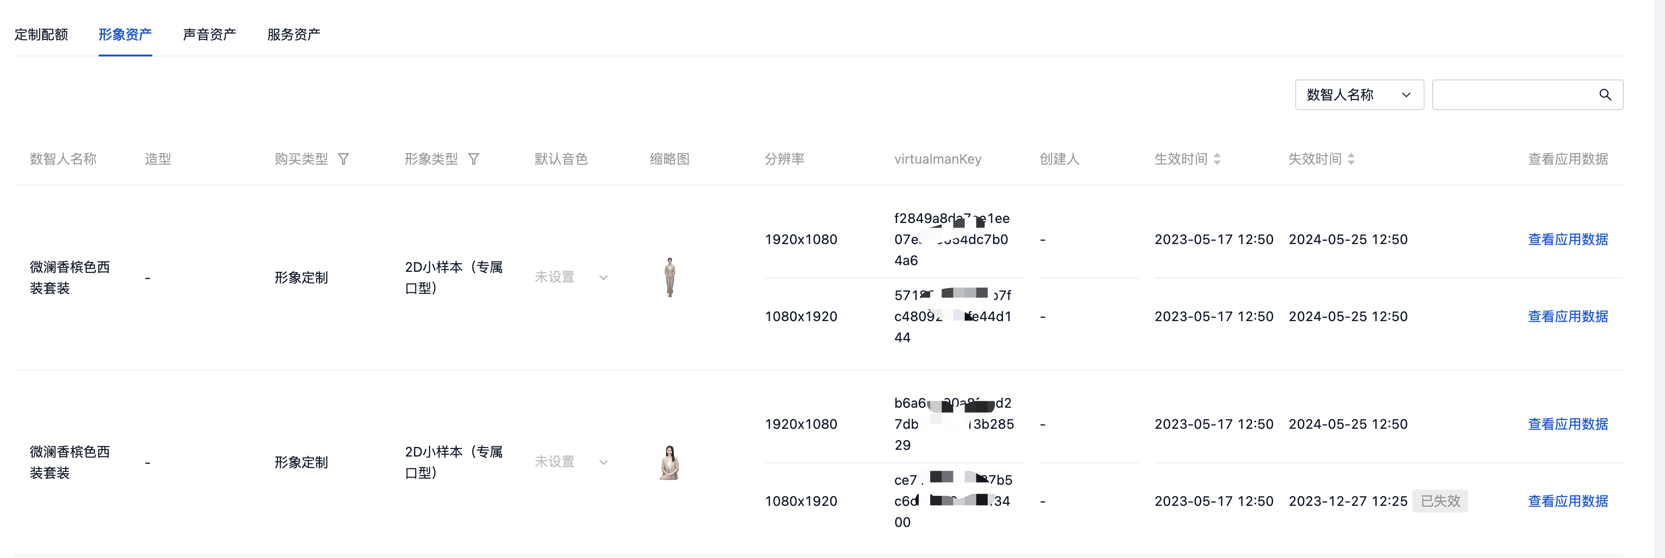Open 查看应用数据 for the expired 已失效 row

coord(1567,501)
